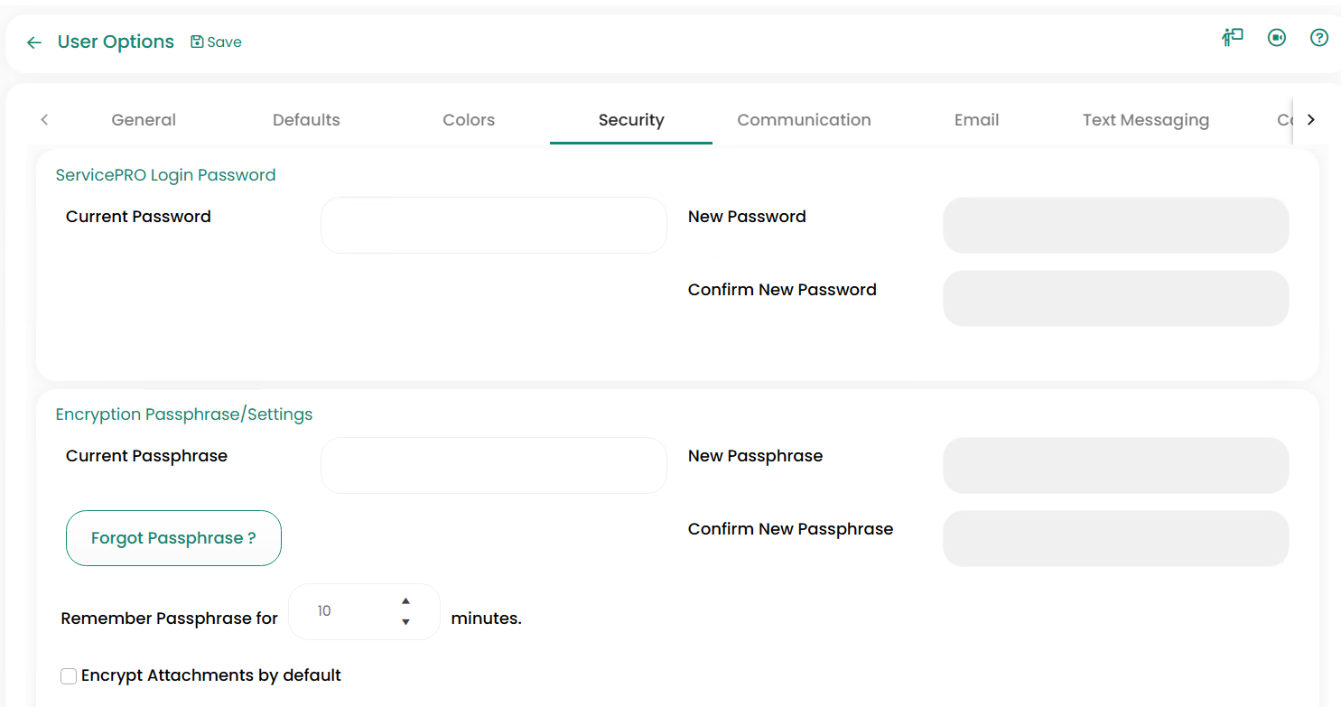1341x707 pixels.
Task: Click the video camera tutorial icon
Action: (1276, 37)
